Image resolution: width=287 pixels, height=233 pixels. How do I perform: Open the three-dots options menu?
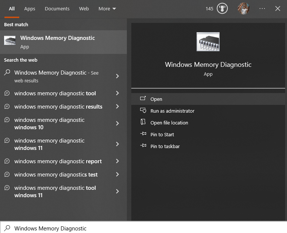pos(262,8)
